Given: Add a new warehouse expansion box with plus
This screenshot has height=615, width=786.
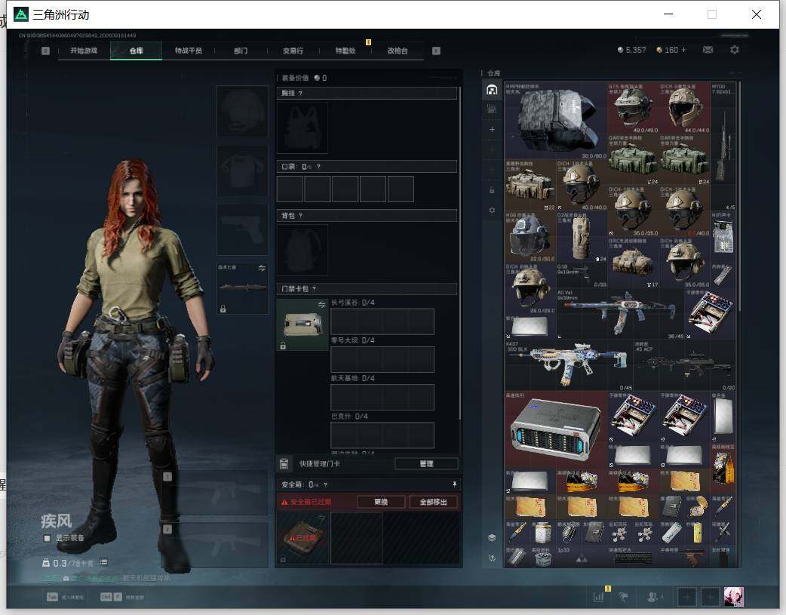Looking at the screenshot, I should [493, 130].
